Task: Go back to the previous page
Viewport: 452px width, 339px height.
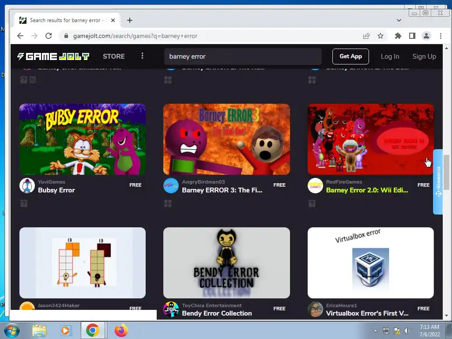Action: point(20,36)
